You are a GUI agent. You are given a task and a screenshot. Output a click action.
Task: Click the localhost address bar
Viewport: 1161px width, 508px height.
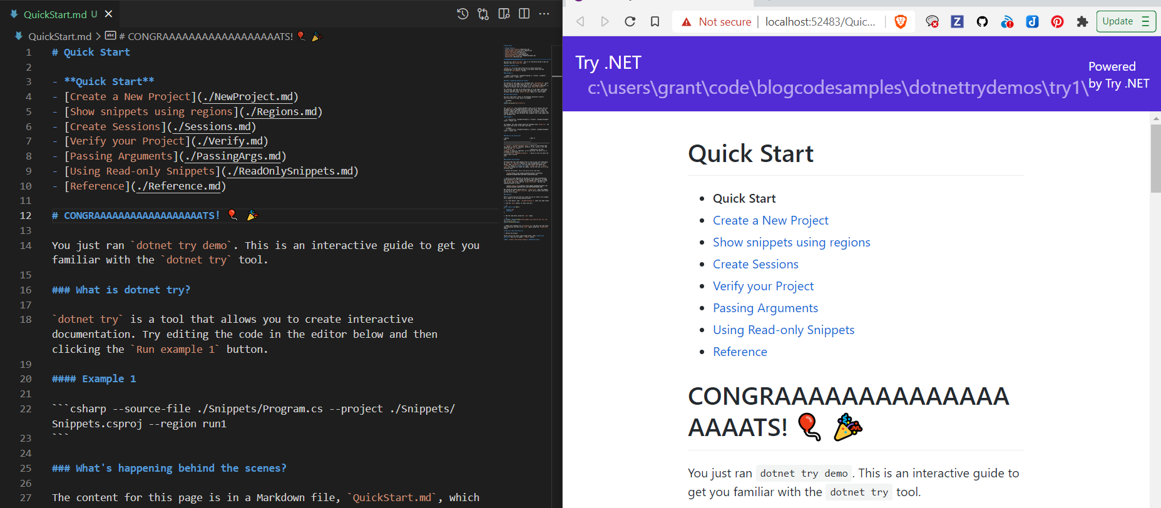tap(821, 22)
